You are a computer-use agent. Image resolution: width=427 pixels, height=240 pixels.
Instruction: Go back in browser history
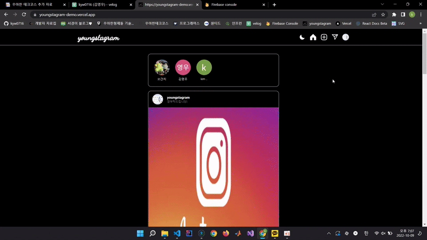pyautogui.click(x=6, y=14)
